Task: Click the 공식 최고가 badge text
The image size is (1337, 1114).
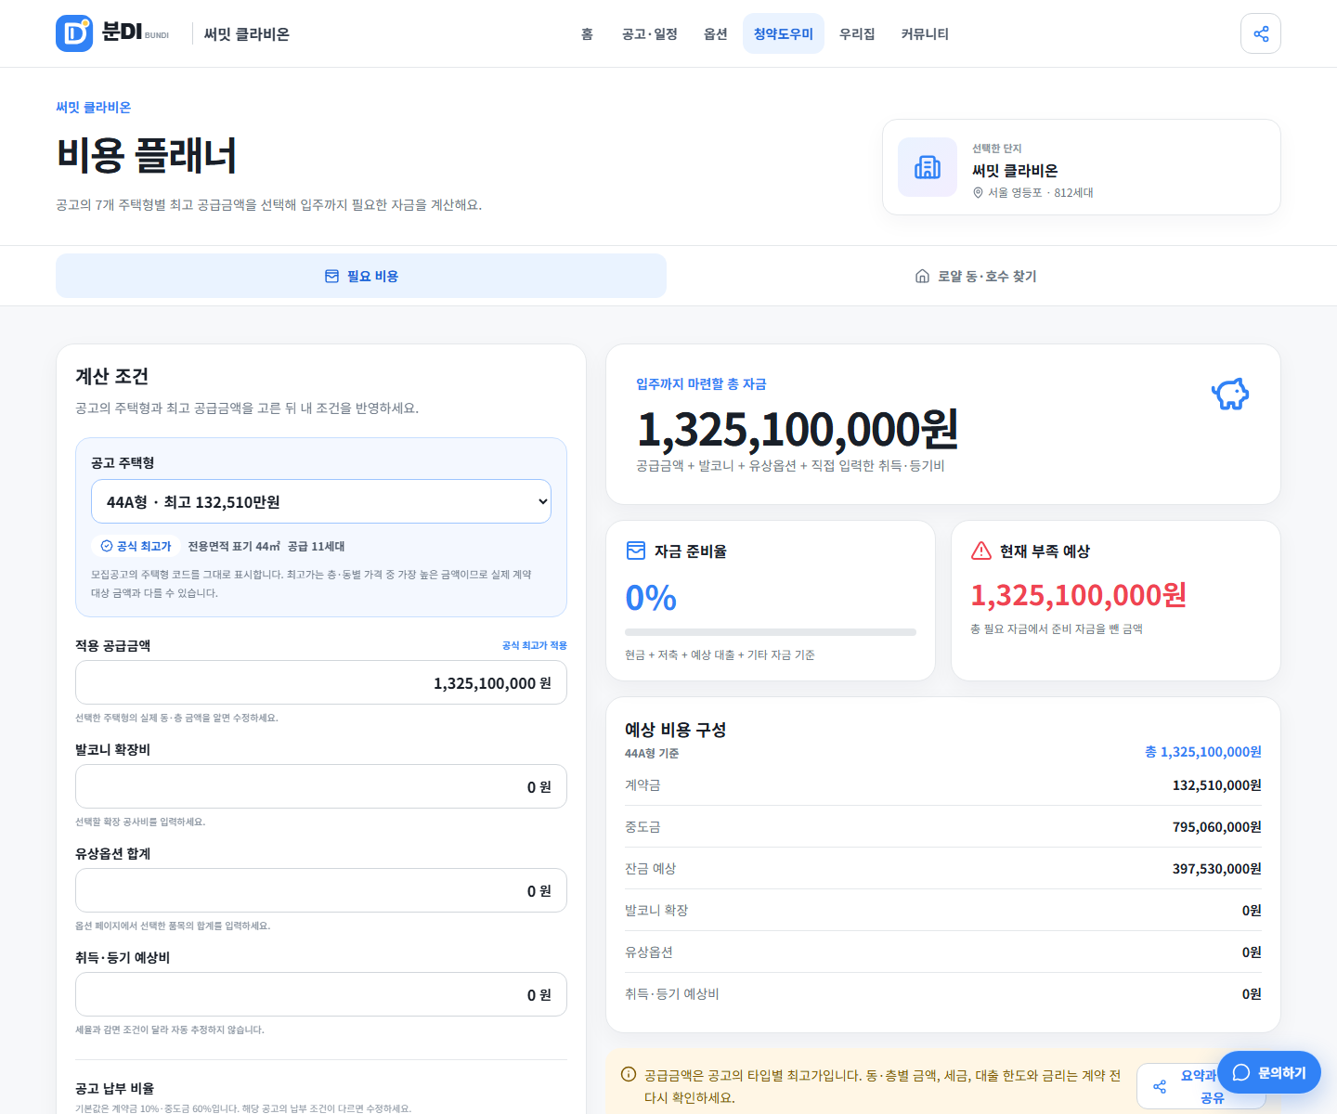Action: [144, 547]
